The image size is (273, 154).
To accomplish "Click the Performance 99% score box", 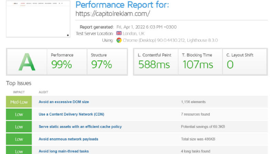I will [67, 62].
